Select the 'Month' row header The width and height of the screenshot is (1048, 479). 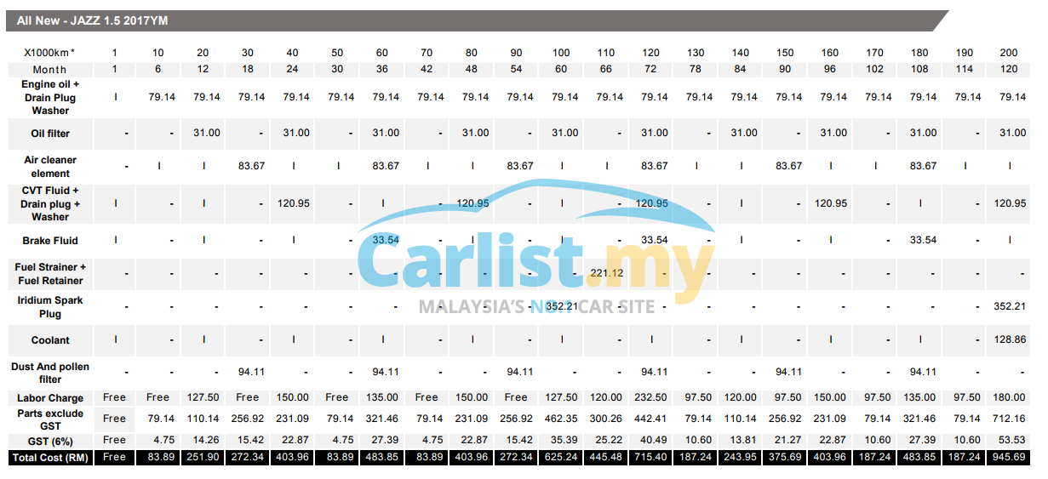50,69
